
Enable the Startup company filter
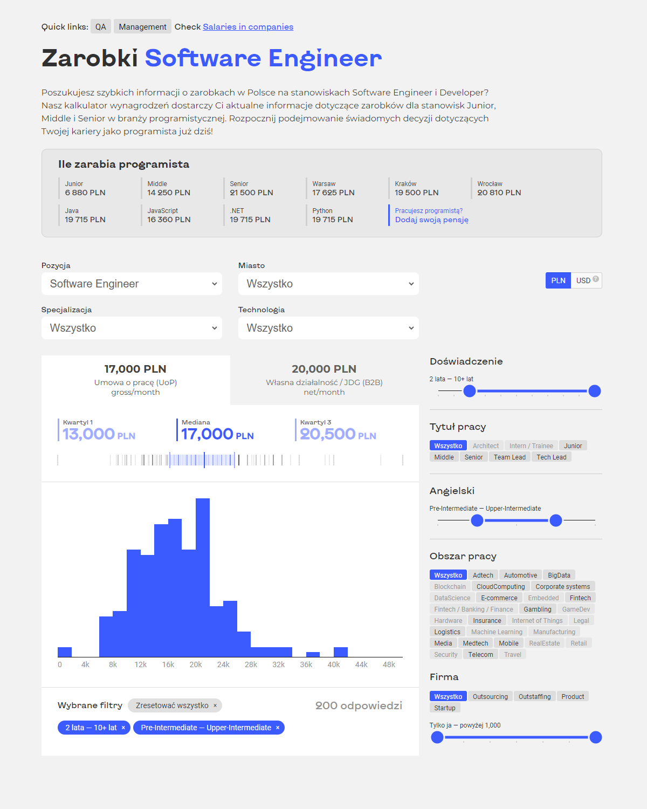click(445, 708)
